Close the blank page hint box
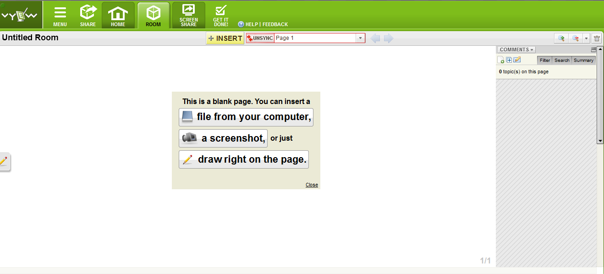Screen dimensions: 604x274 click(312, 185)
